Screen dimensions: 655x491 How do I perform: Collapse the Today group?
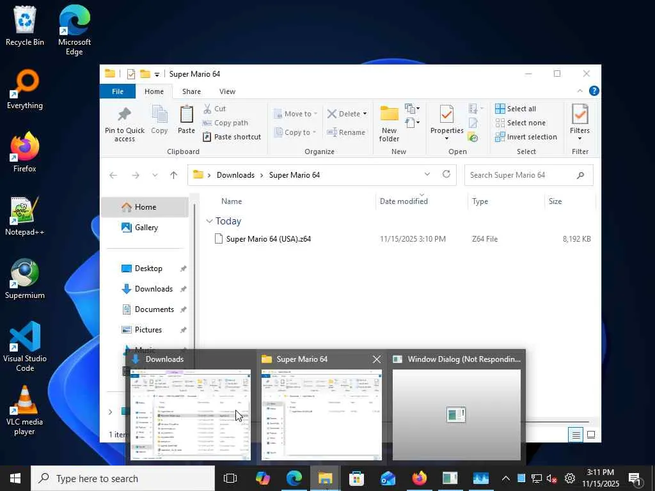click(209, 221)
